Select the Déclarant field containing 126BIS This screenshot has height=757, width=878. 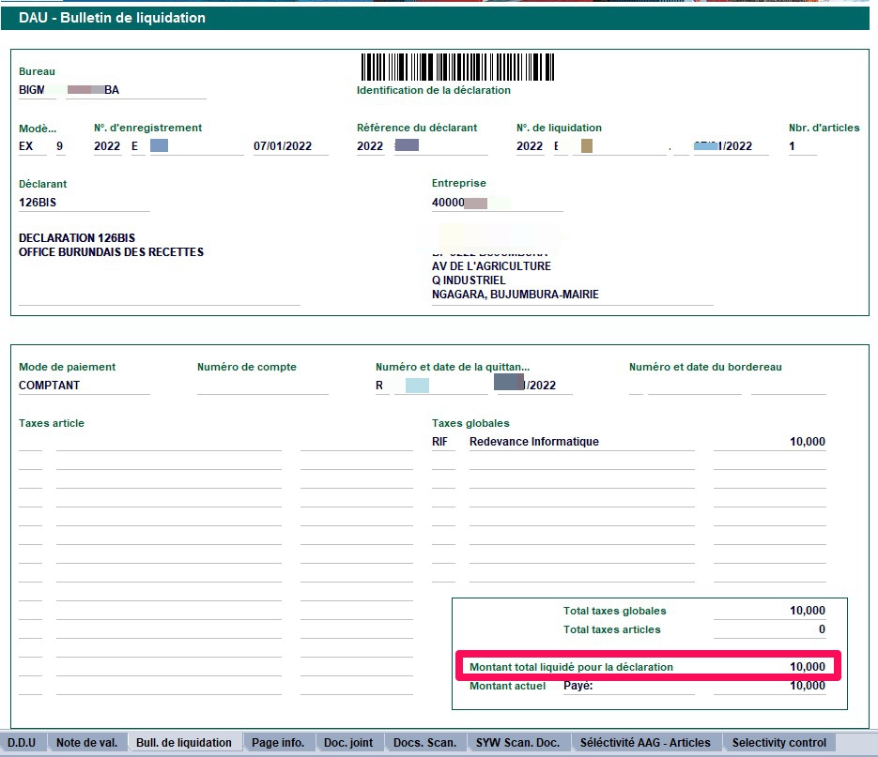coord(83,203)
